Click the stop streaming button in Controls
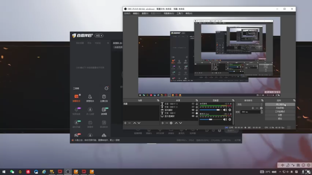 [280, 104]
